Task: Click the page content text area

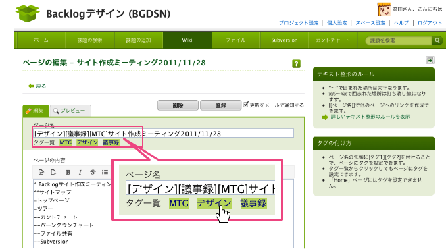Action: coord(164,213)
